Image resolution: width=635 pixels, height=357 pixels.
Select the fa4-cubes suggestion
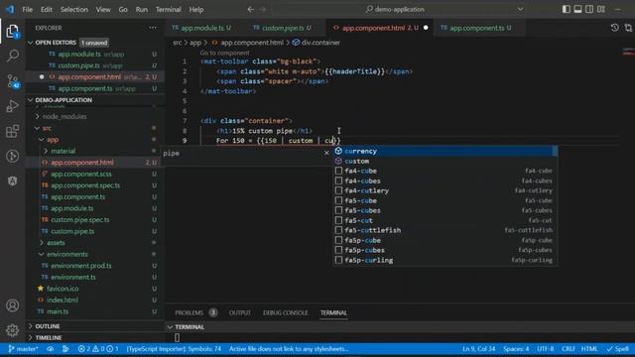[x=444, y=180]
